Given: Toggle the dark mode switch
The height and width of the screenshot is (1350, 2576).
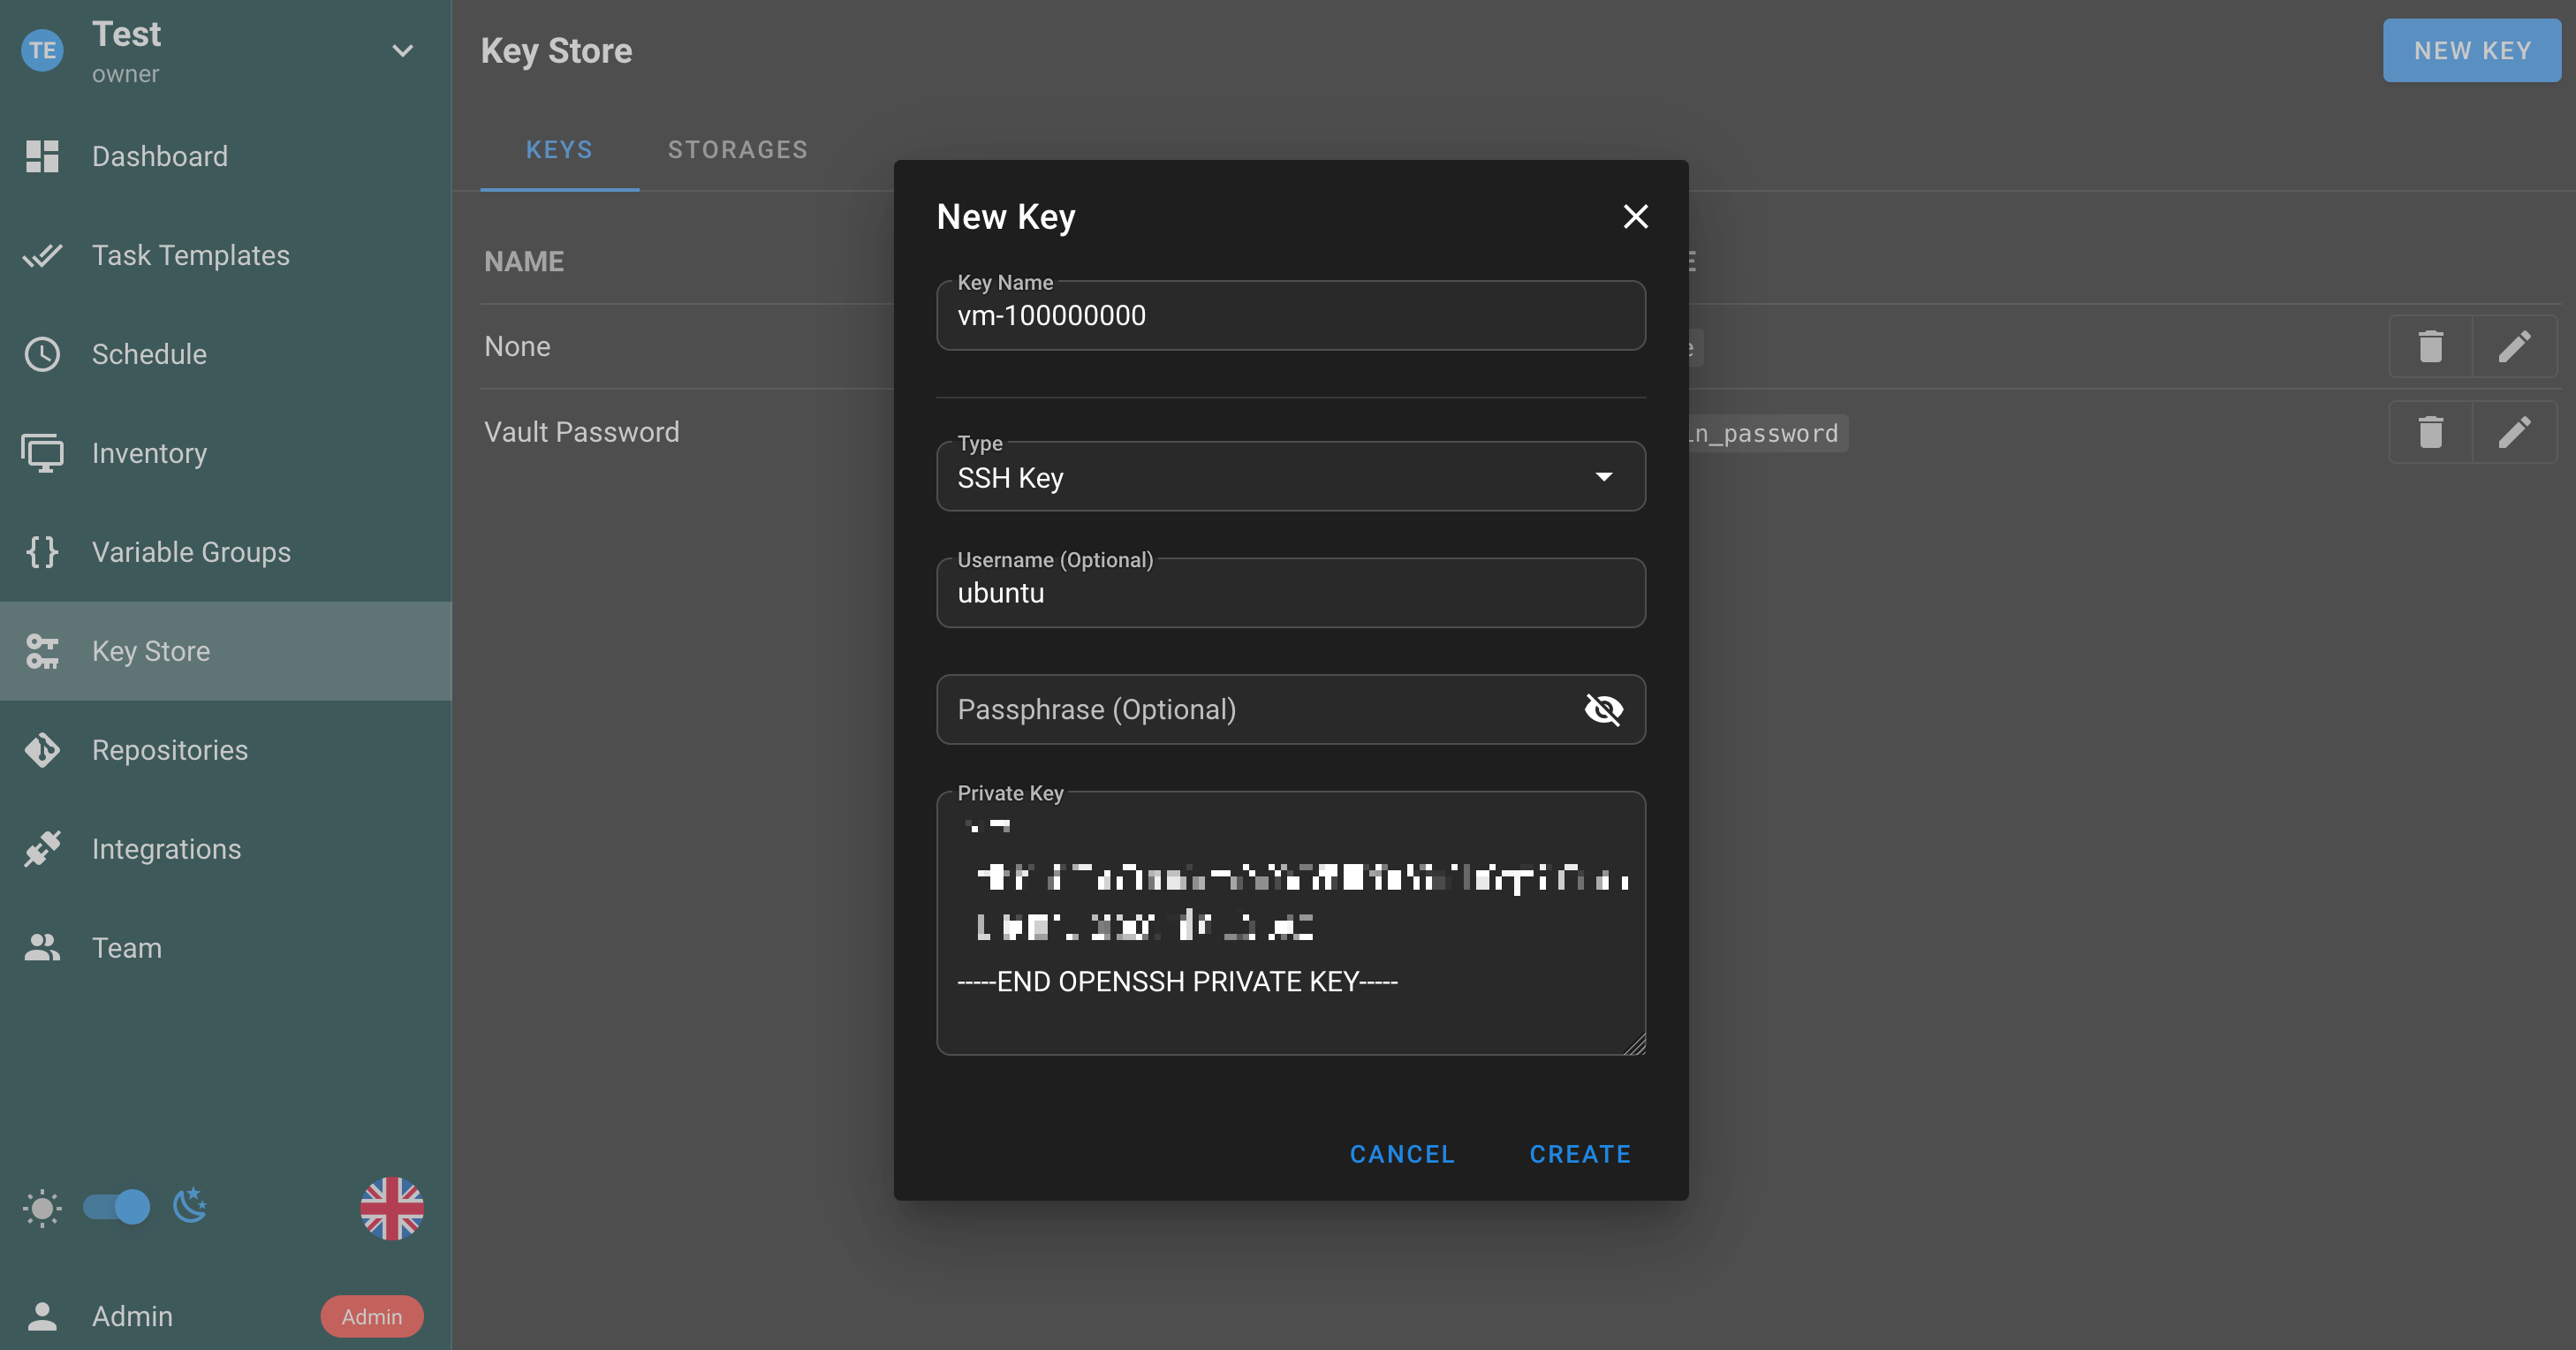Looking at the screenshot, I should 117,1207.
